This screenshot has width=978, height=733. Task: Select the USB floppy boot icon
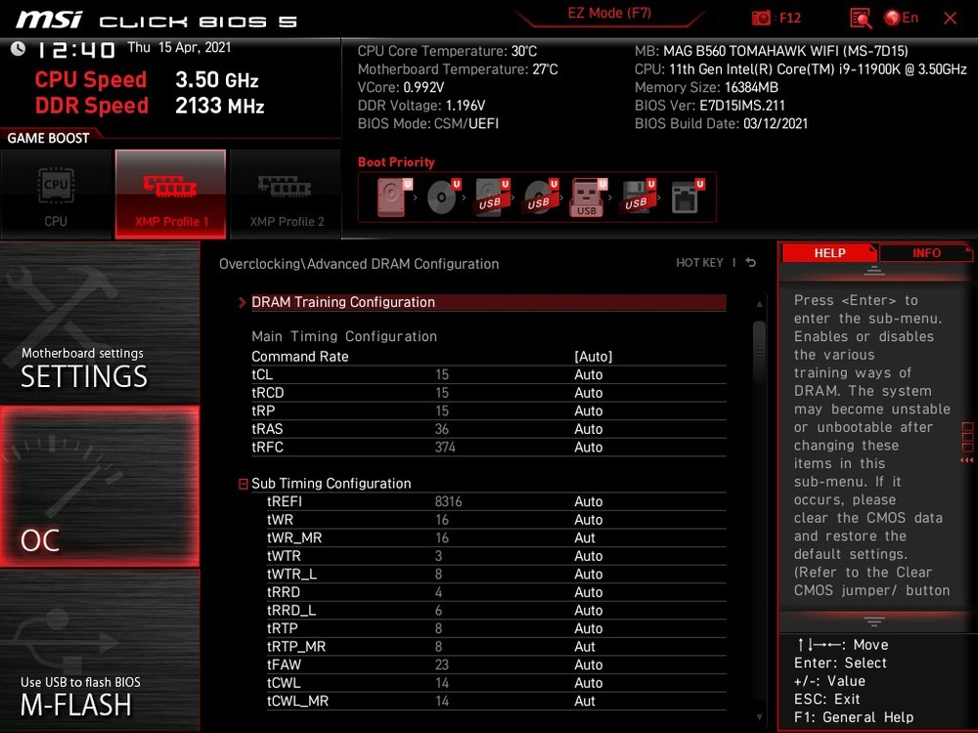click(638, 197)
